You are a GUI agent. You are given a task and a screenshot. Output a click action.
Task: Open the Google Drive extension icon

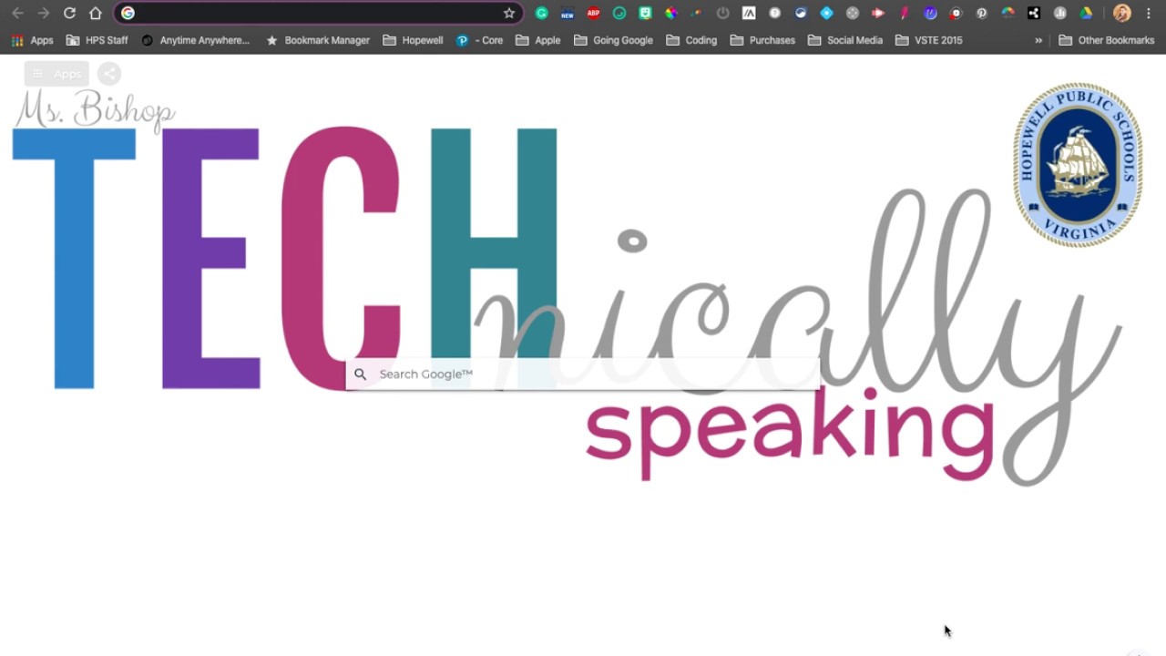coord(1086,13)
